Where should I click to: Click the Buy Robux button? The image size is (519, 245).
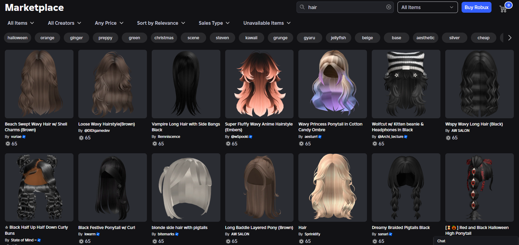[476, 7]
